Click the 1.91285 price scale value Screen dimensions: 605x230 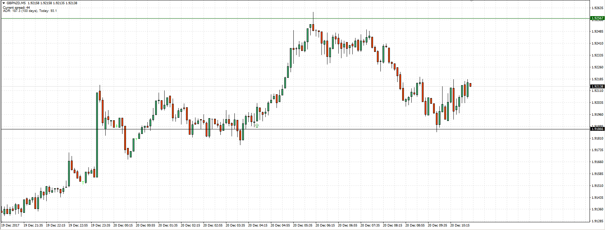point(598,221)
